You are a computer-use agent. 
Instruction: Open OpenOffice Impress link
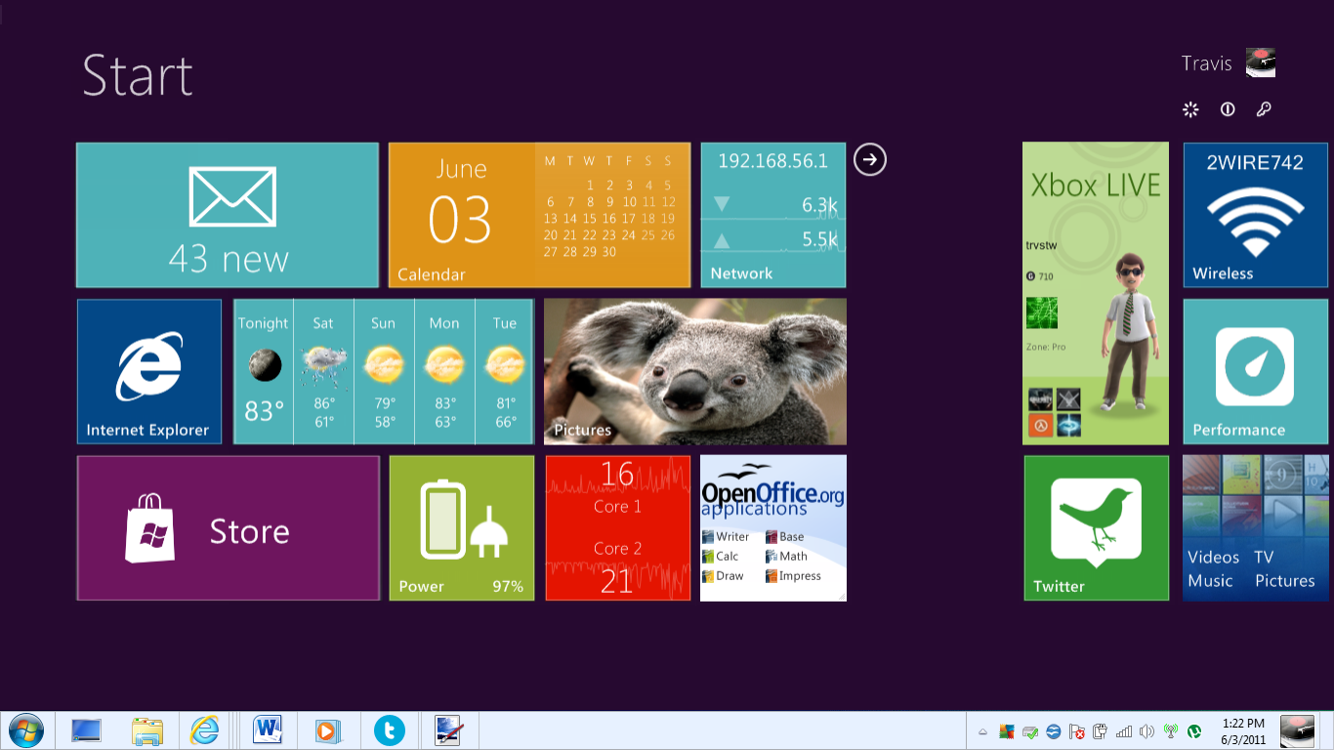[x=794, y=575]
